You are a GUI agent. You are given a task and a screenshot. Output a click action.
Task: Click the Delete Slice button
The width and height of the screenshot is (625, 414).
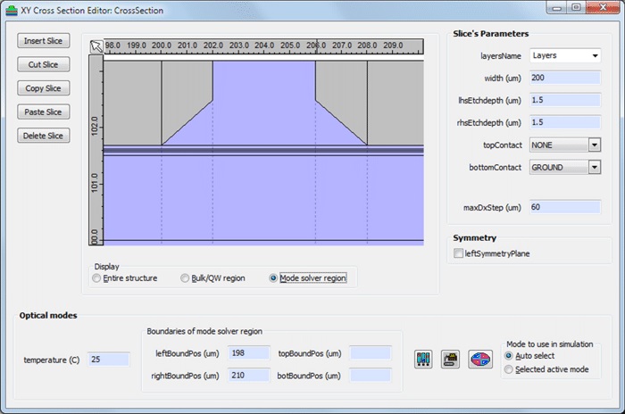pos(44,136)
